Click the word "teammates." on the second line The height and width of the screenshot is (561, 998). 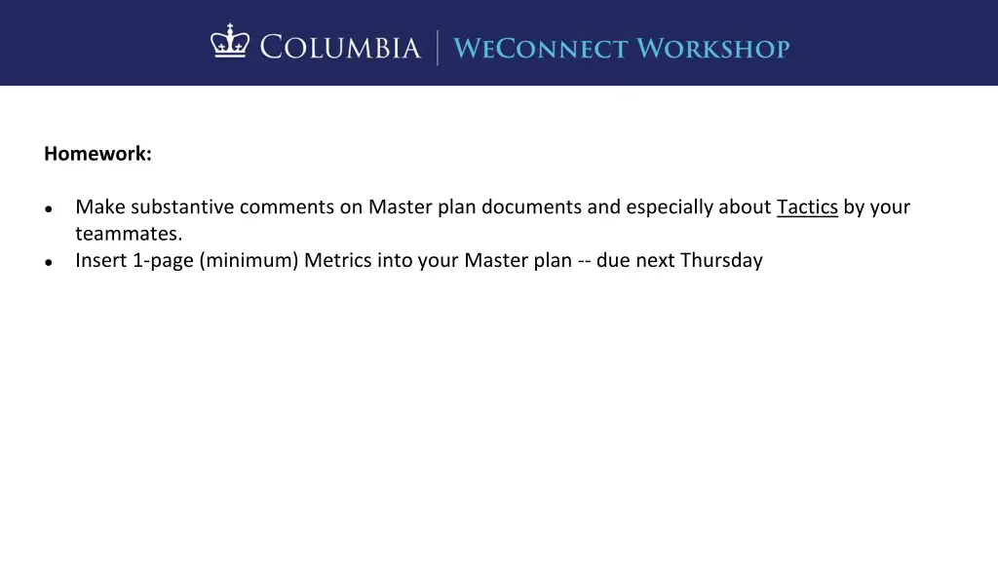(x=129, y=234)
